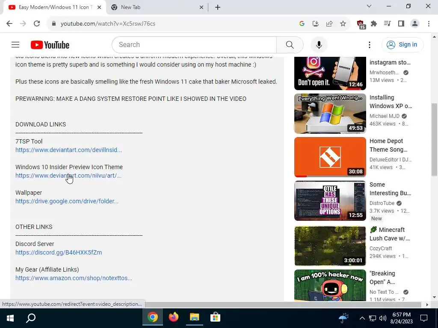Screen dimensions: 438x328
Task: Bookmark this page with the star icon
Action: [343, 24]
